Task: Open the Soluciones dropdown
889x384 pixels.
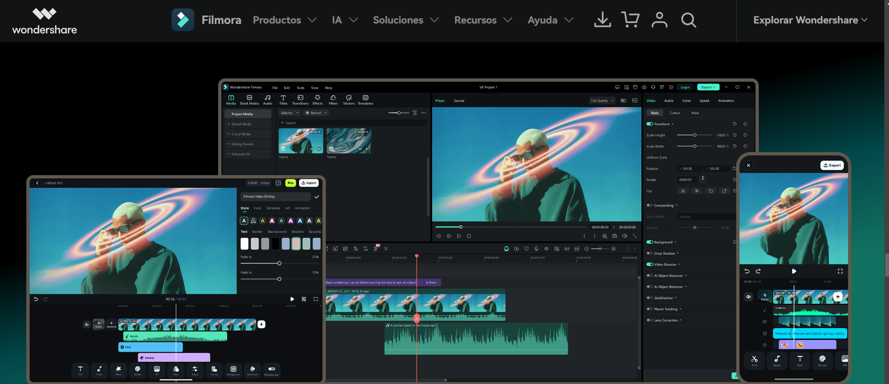Action: tap(406, 20)
